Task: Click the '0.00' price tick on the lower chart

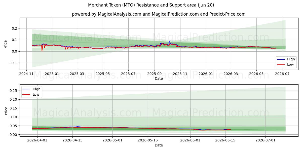Action: pyautogui.click(x=14, y=135)
